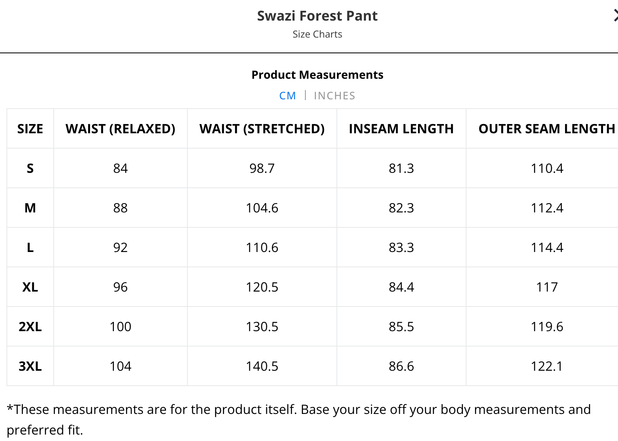
Task: Click the OUTER SEAM LENGTH header
Action: (547, 129)
